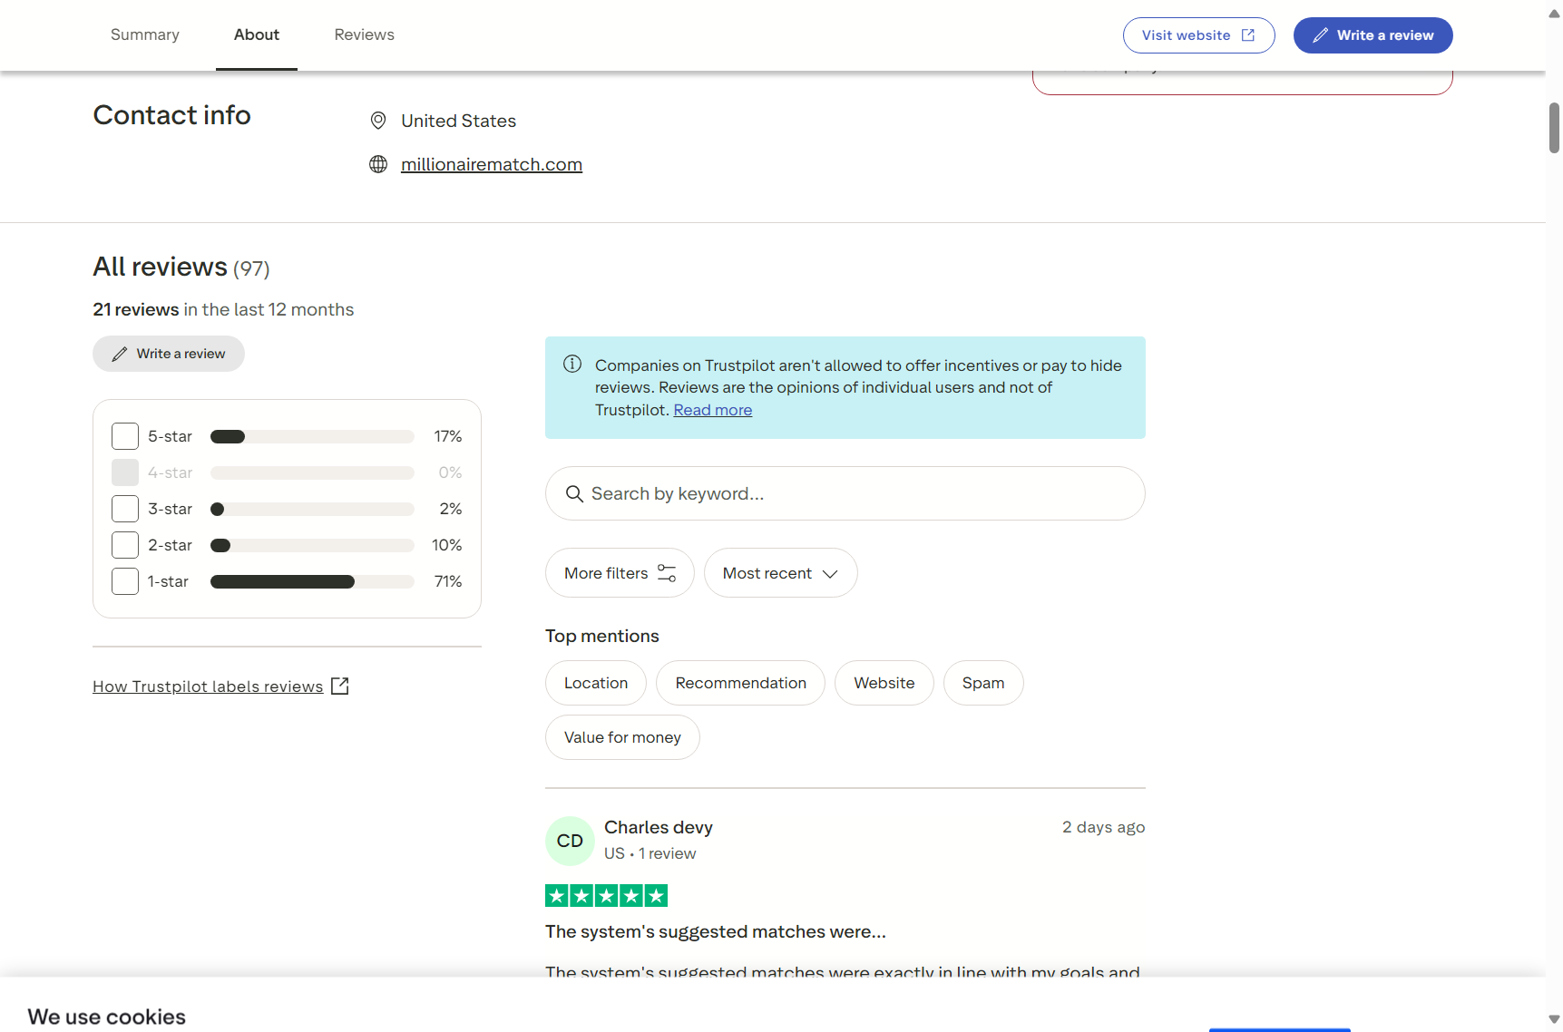This screenshot has height=1032, width=1563.
Task: Open How Trustpilot labels reviews link
Action: (208, 686)
